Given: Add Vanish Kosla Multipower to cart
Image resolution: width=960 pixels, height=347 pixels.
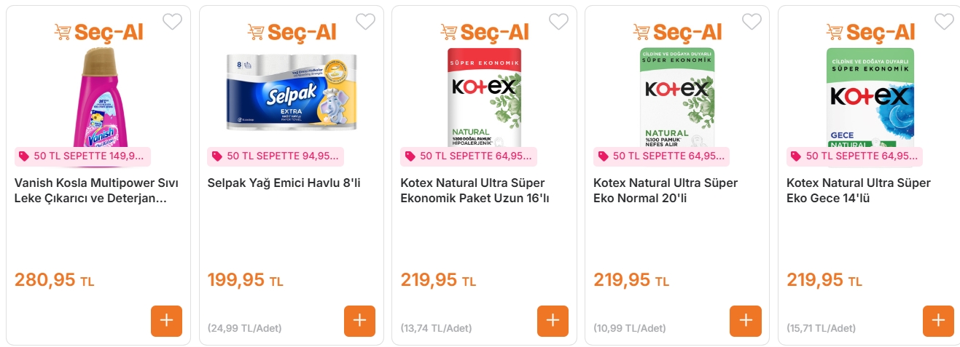Looking at the screenshot, I should tap(166, 321).
